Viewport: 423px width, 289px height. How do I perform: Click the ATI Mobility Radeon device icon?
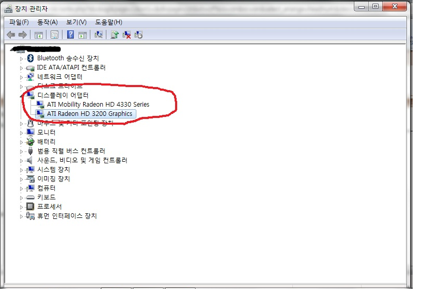click(x=40, y=105)
